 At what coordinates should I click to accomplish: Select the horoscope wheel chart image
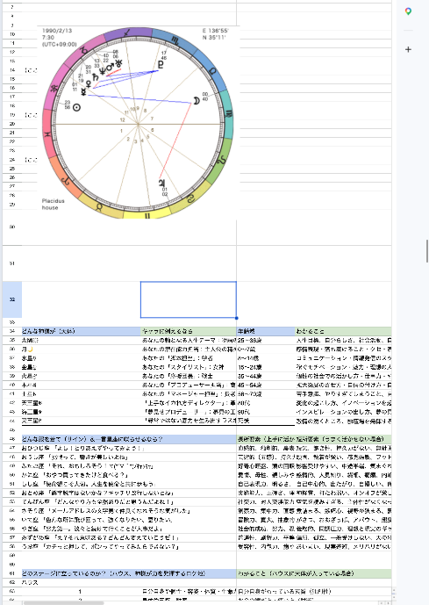(x=139, y=122)
